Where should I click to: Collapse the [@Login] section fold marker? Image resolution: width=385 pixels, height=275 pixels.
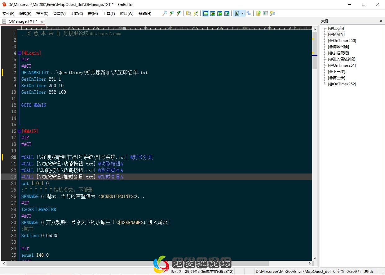click(x=19, y=53)
